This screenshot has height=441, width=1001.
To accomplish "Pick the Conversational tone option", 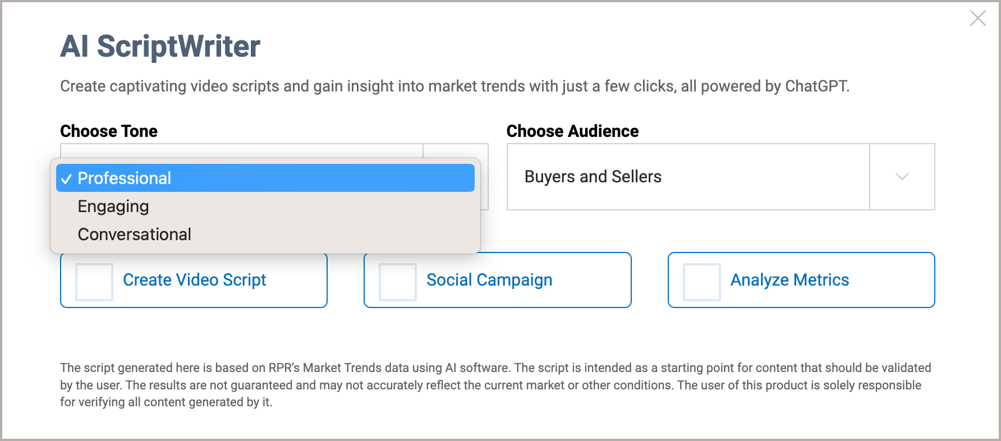I will coord(135,235).
